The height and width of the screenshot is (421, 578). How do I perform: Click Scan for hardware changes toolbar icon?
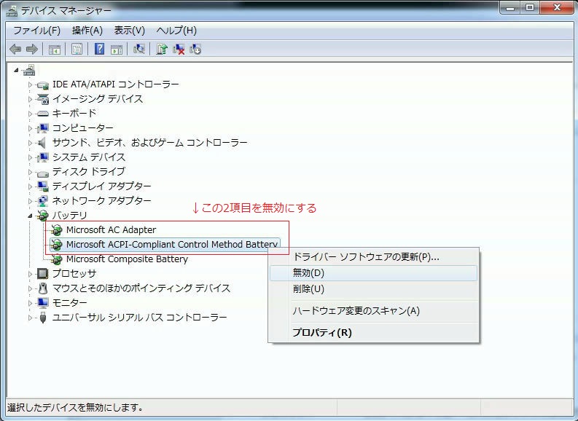pos(139,49)
